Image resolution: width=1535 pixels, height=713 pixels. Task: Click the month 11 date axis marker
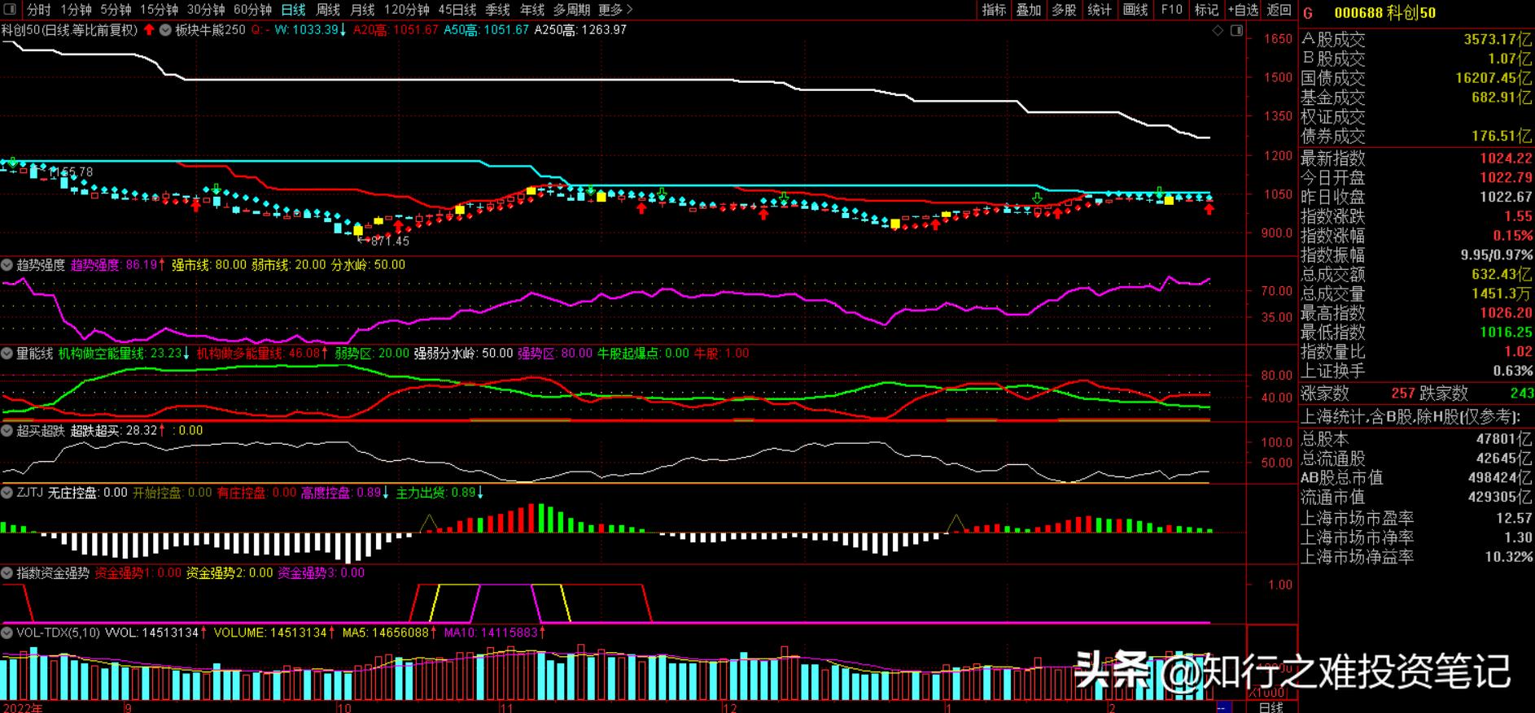click(x=507, y=707)
